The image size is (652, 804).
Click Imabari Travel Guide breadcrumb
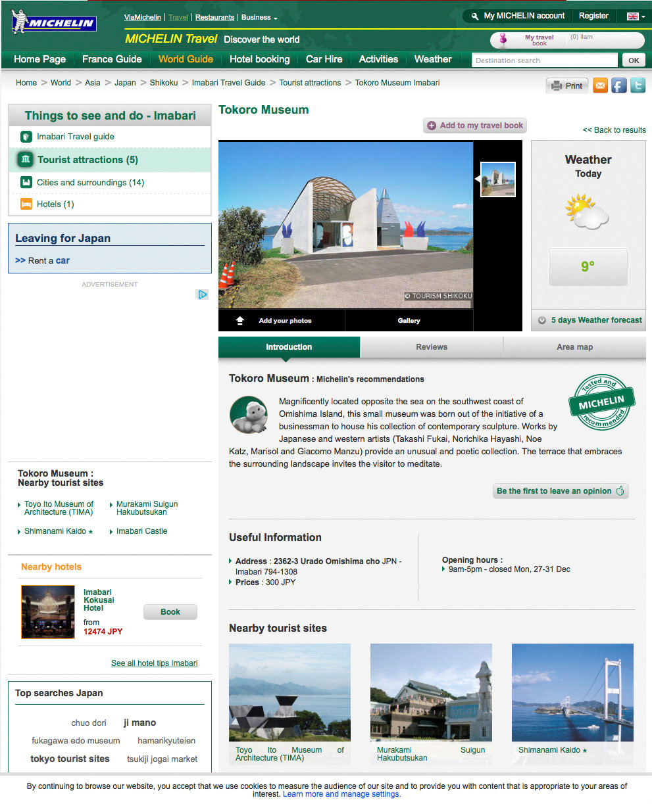(228, 83)
